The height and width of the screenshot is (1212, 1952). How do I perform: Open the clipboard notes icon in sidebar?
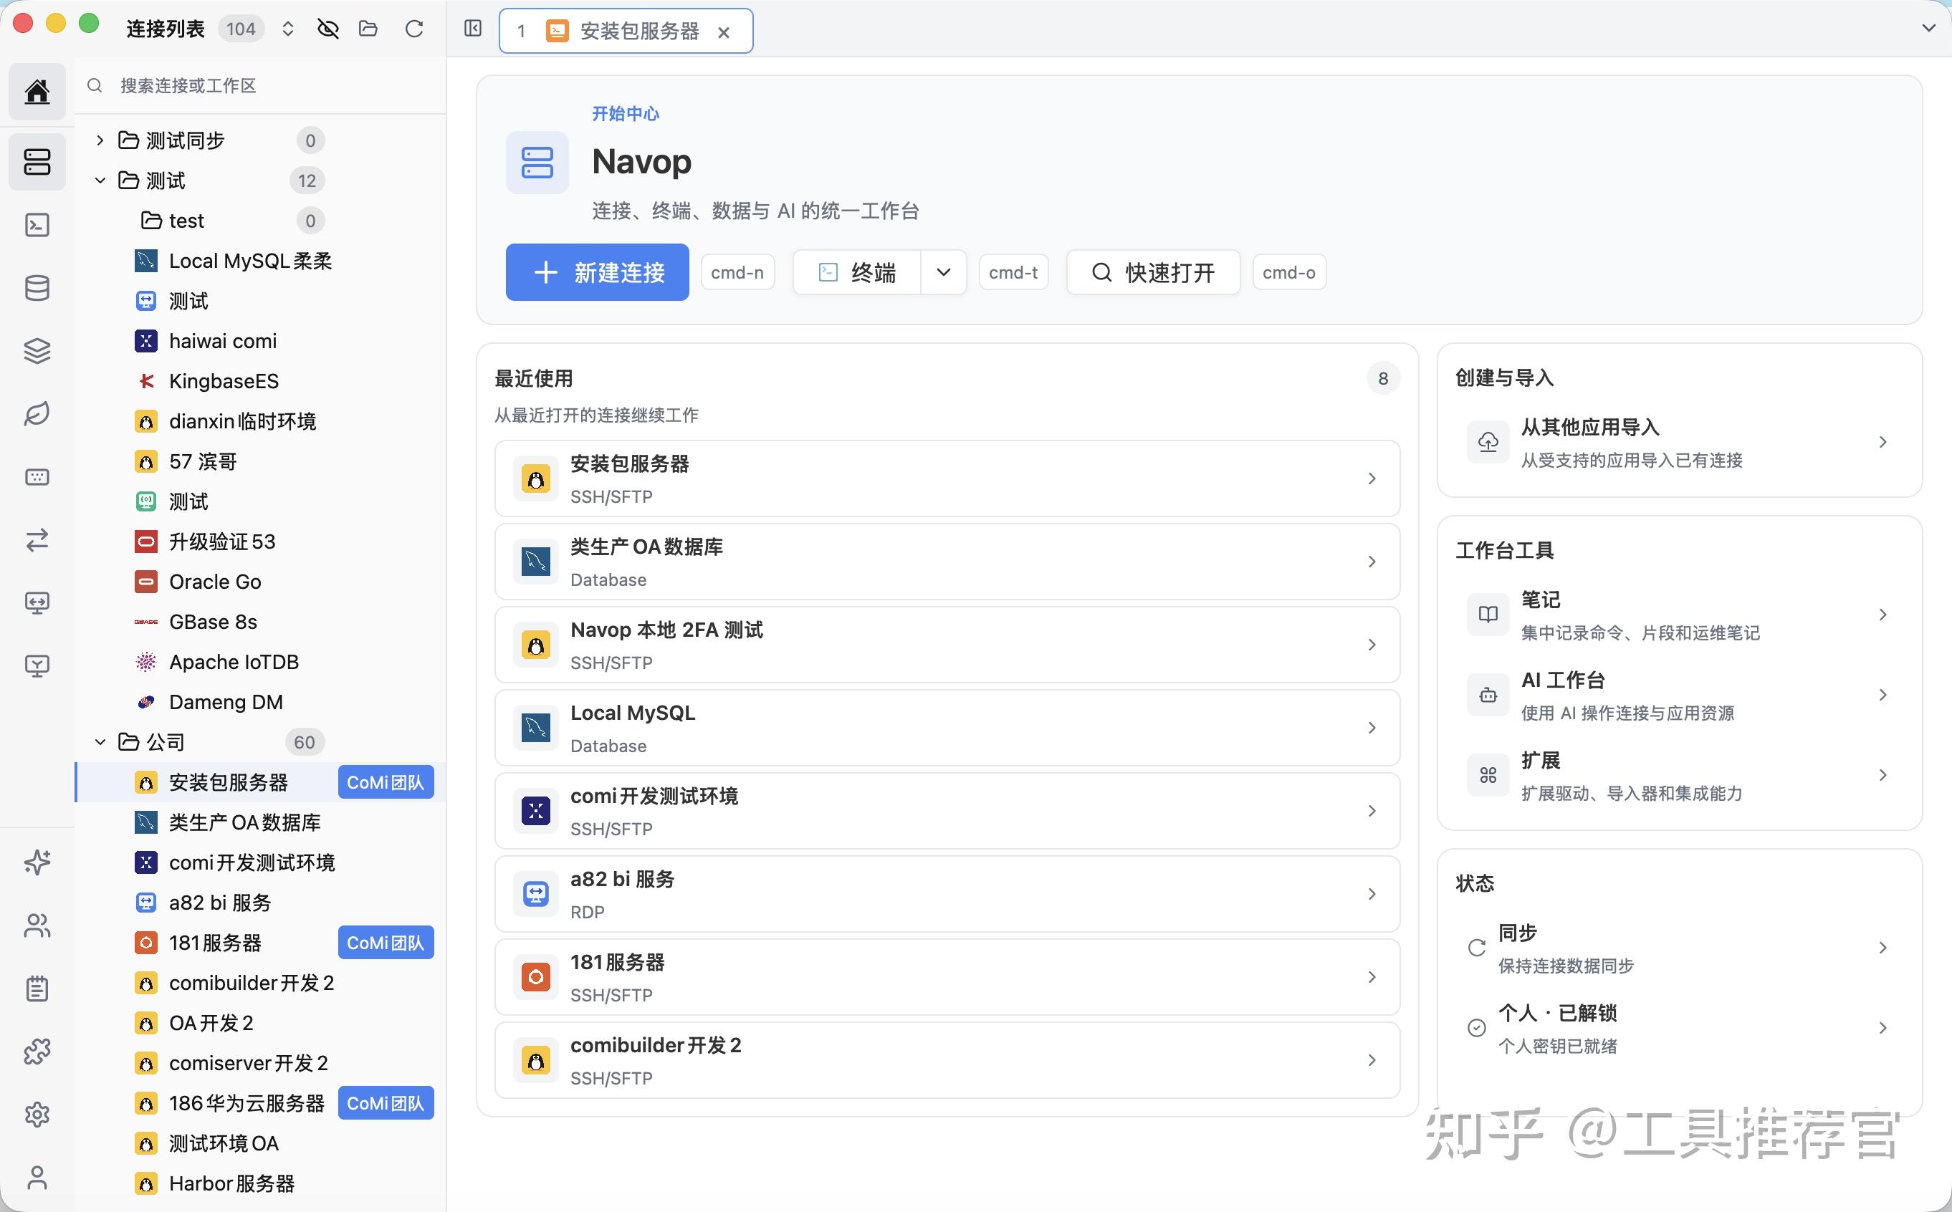[37, 989]
